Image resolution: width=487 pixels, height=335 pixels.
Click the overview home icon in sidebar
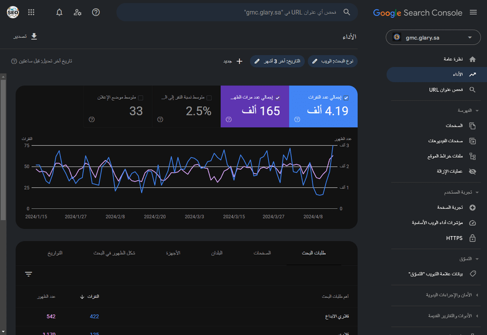point(472,59)
